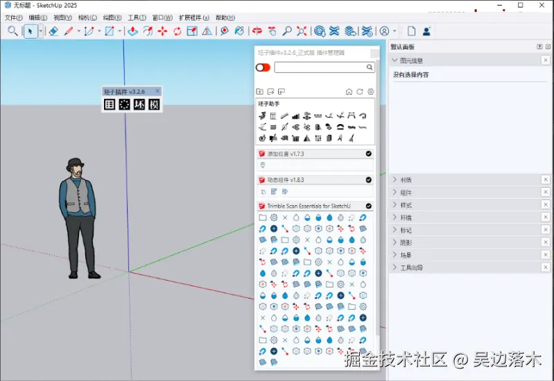Click the person profile icon at toolbar end

pos(426,31)
